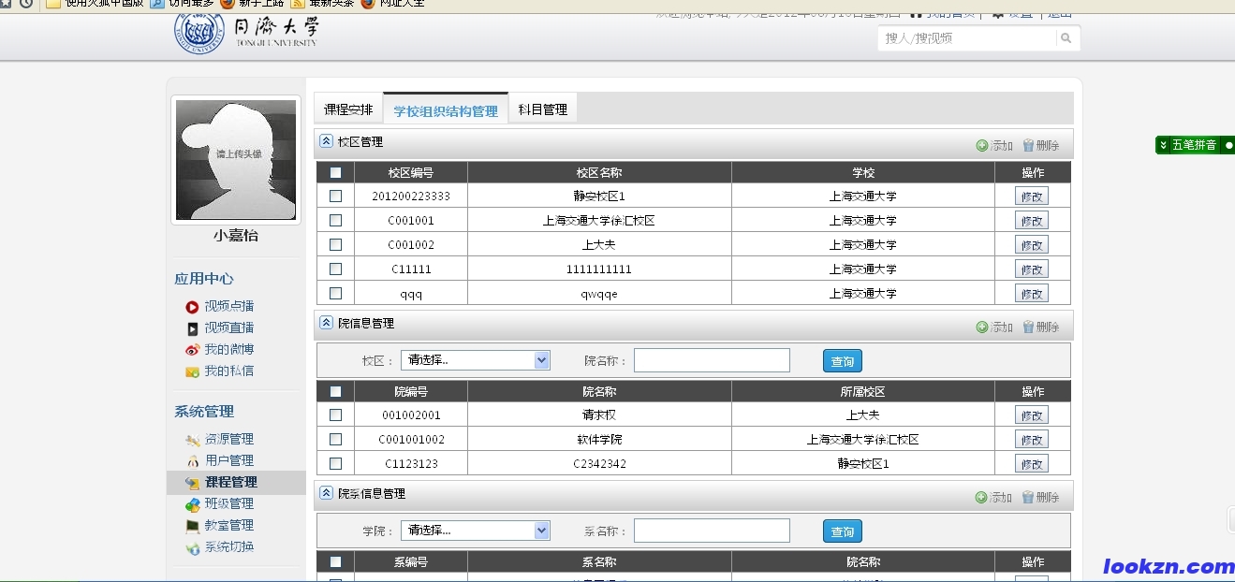
Task: Click the search magnifier icon at top
Action: pos(1066,38)
